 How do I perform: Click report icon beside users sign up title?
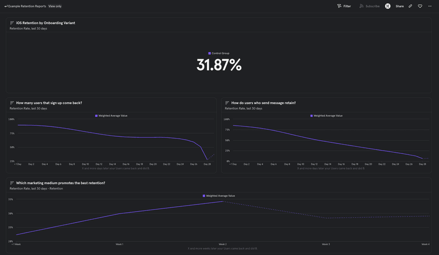click(x=12, y=103)
